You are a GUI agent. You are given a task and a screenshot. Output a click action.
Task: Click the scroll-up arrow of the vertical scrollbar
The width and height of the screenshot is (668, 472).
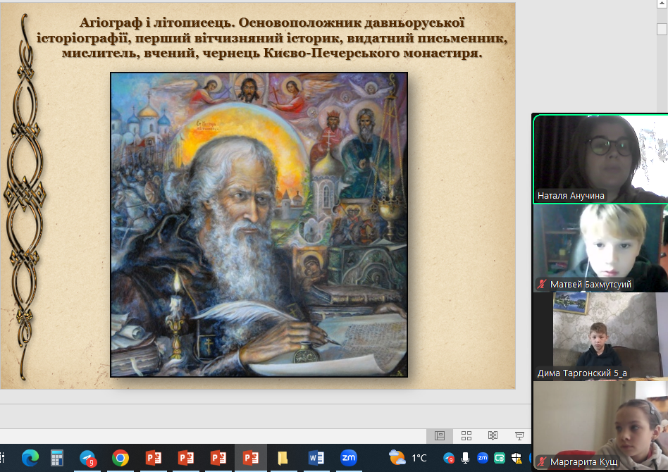pos(662,4)
